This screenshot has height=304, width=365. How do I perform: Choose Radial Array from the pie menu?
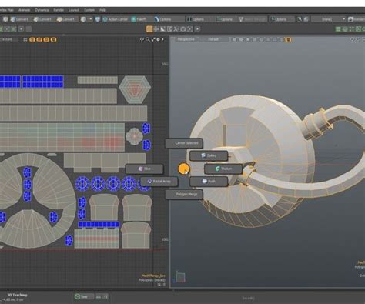159,182
